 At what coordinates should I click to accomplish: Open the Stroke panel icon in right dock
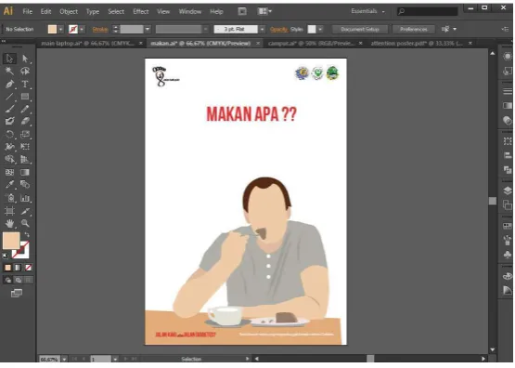pos(508,91)
